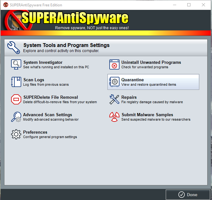The image size is (212, 200).
Task: Click 'See what's running and installed on this PC'
Action: [56, 67]
